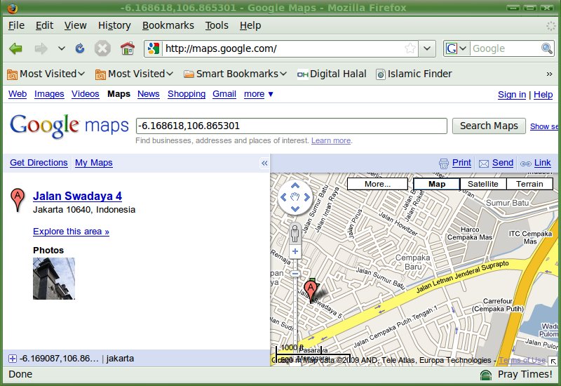Open the URL bar history dropdown
The width and height of the screenshot is (561, 386).
click(428, 48)
